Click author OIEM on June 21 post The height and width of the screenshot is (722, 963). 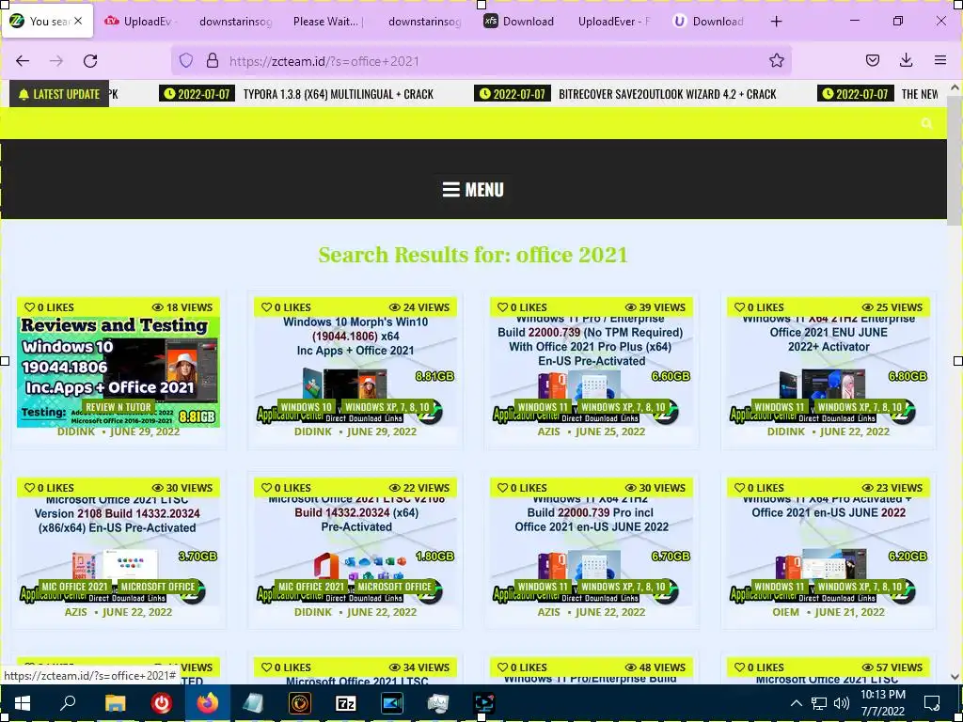tap(785, 612)
